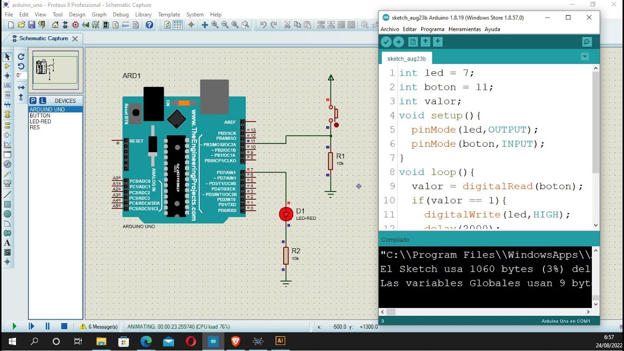
Task: Open Microsoft Edge from the taskbar
Action: (x=146, y=341)
